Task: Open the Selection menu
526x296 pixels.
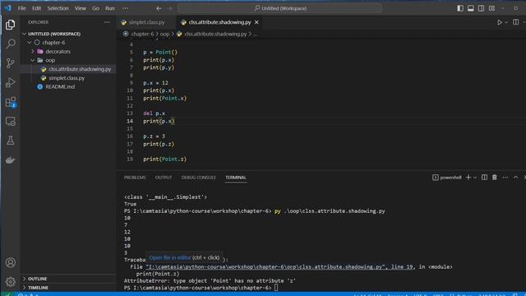Action: pos(58,8)
